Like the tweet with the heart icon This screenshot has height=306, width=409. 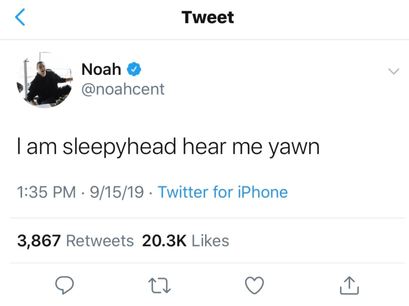[254, 285]
